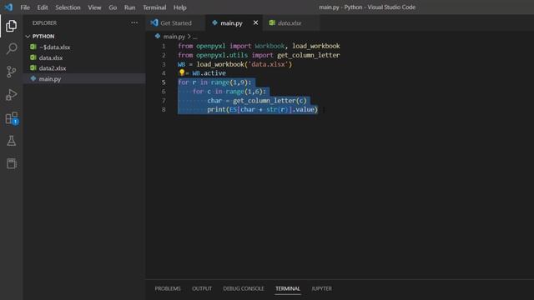Viewport: 534px width, 300px height.
Task: Click 'load_workbook' on the import line
Action: click(316, 46)
